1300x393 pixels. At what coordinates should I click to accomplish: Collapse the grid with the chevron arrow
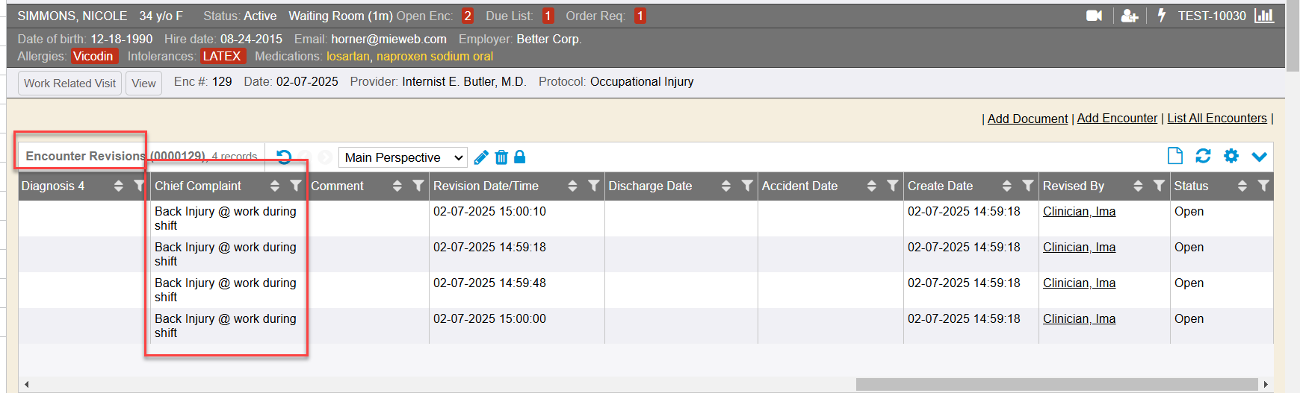click(x=1260, y=157)
